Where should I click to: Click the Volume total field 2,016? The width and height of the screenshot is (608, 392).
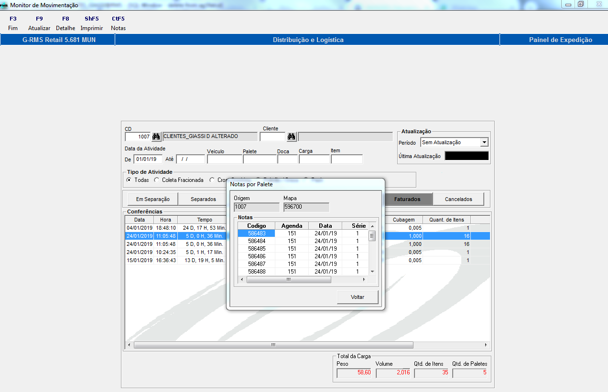393,373
